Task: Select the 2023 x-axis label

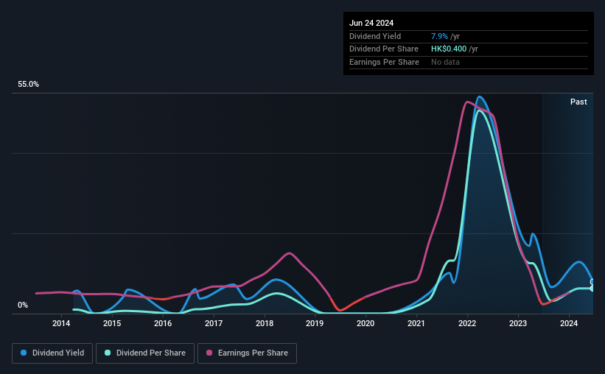Action: (x=518, y=323)
